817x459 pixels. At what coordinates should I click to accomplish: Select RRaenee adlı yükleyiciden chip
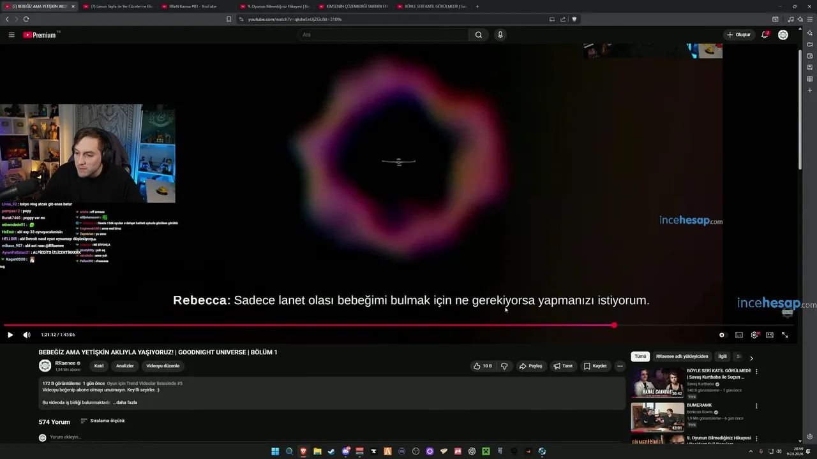[x=682, y=357]
